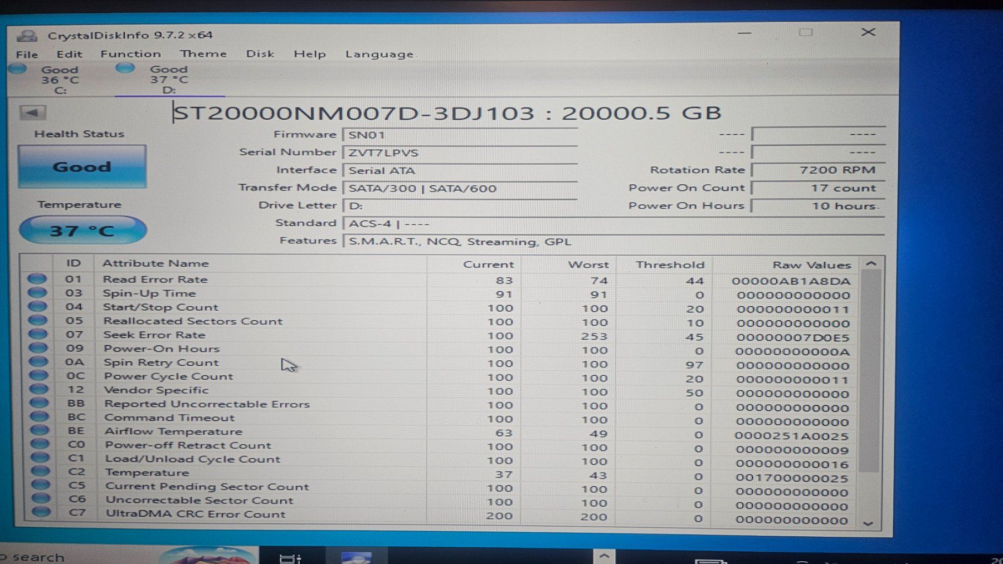
Task: Open the Disk menu
Action: tap(260, 54)
